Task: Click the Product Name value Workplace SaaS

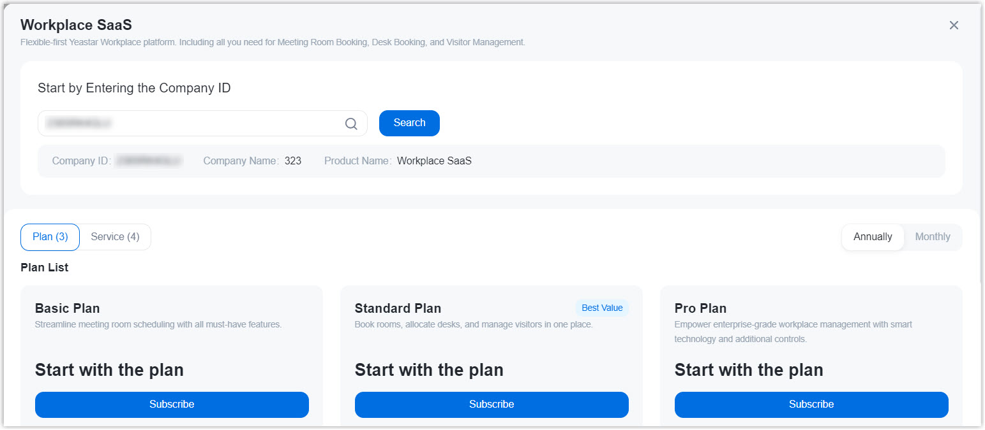Action: click(x=434, y=161)
